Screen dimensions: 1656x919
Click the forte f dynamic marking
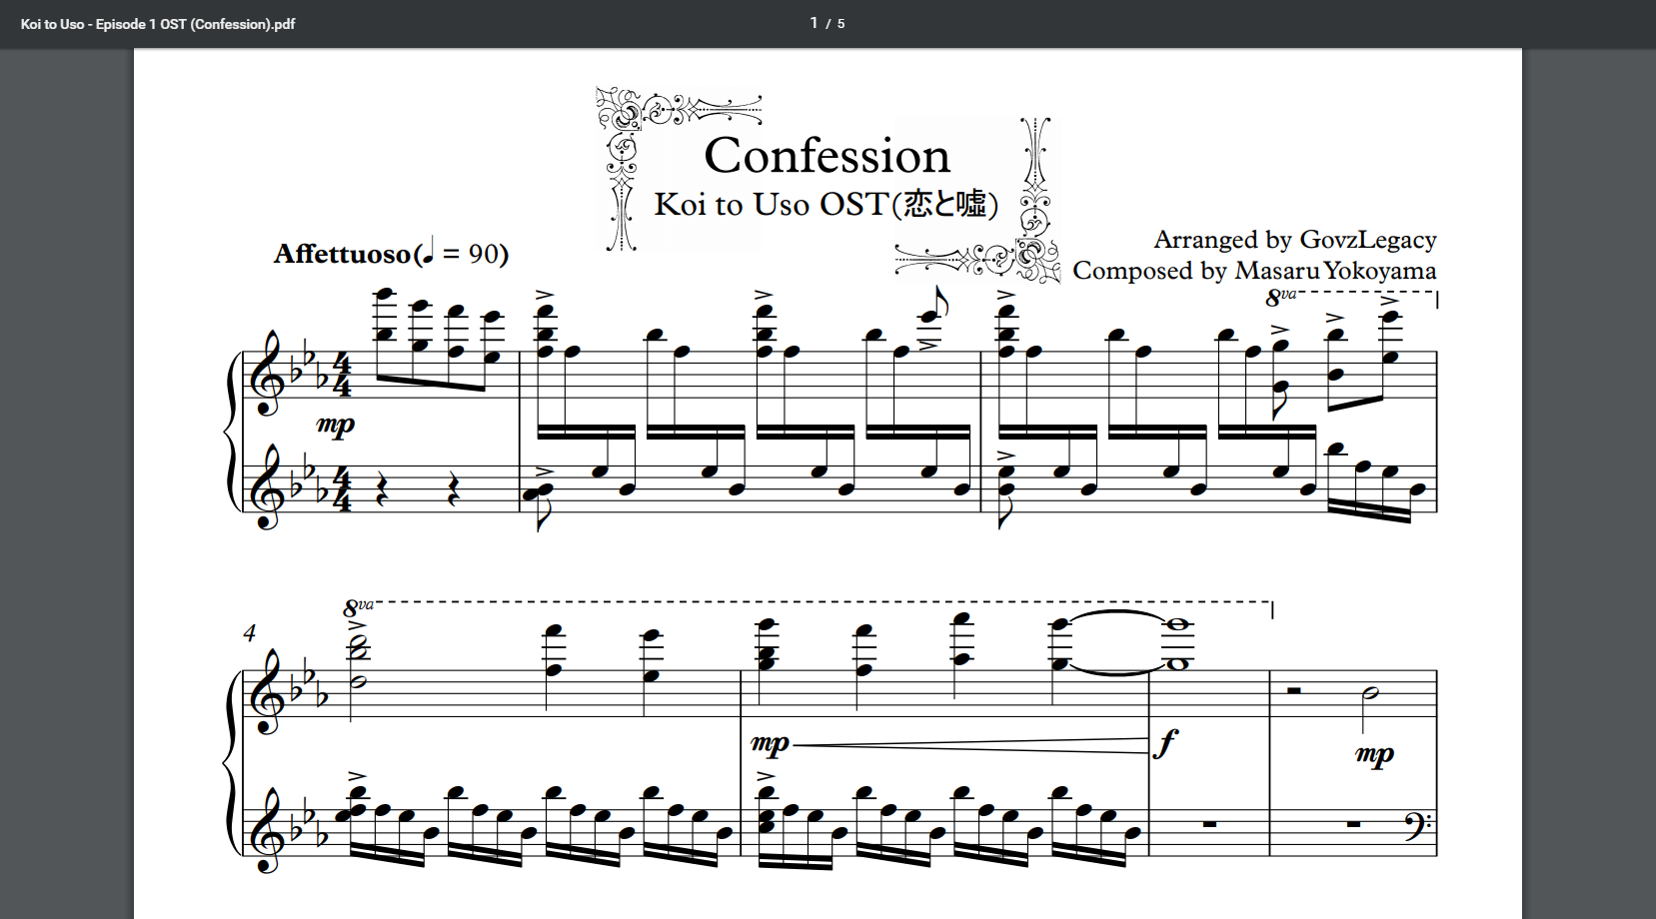1166,743
